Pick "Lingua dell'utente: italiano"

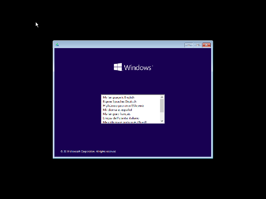(x=131, y=118)
